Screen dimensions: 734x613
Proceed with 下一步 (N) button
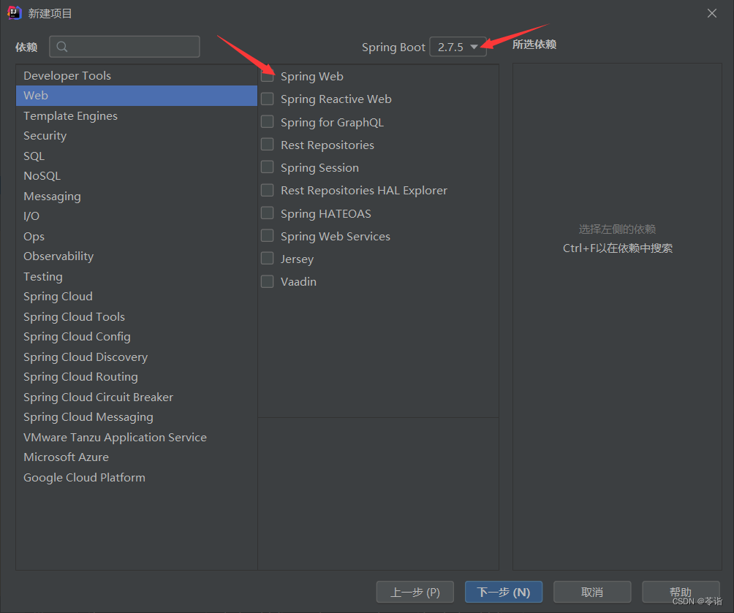coord(504,592)
